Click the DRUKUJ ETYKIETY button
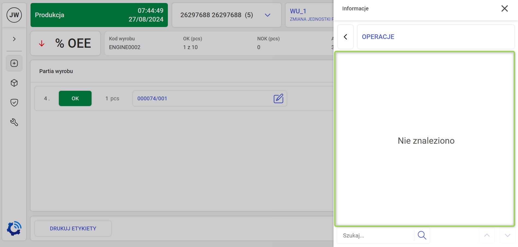518x247 pixels. [x=73, y=228]
